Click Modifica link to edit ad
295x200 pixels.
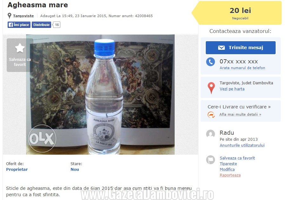pyautogui.click(x=227, y=169)
